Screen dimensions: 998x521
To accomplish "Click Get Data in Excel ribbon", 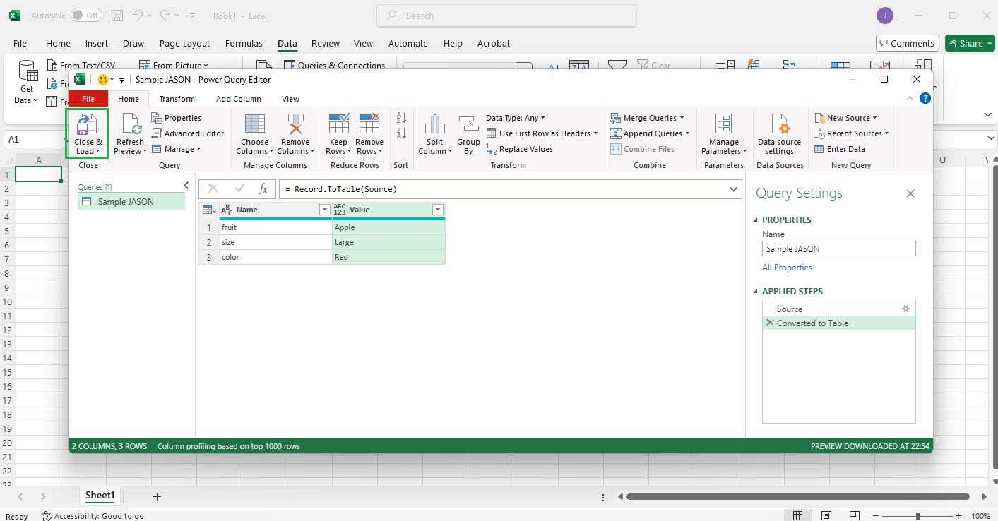I will coord(27,83).
